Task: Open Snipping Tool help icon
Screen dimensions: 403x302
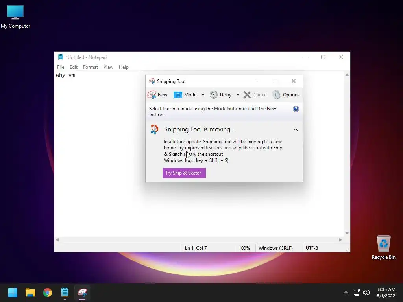Action: point(296,109)
